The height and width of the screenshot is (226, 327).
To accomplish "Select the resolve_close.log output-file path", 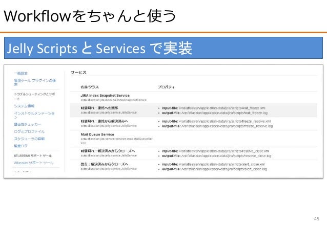I will (226, 156).
